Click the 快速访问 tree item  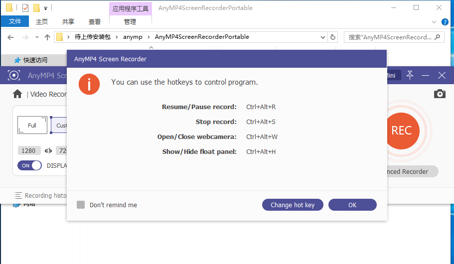click(35, 60)
